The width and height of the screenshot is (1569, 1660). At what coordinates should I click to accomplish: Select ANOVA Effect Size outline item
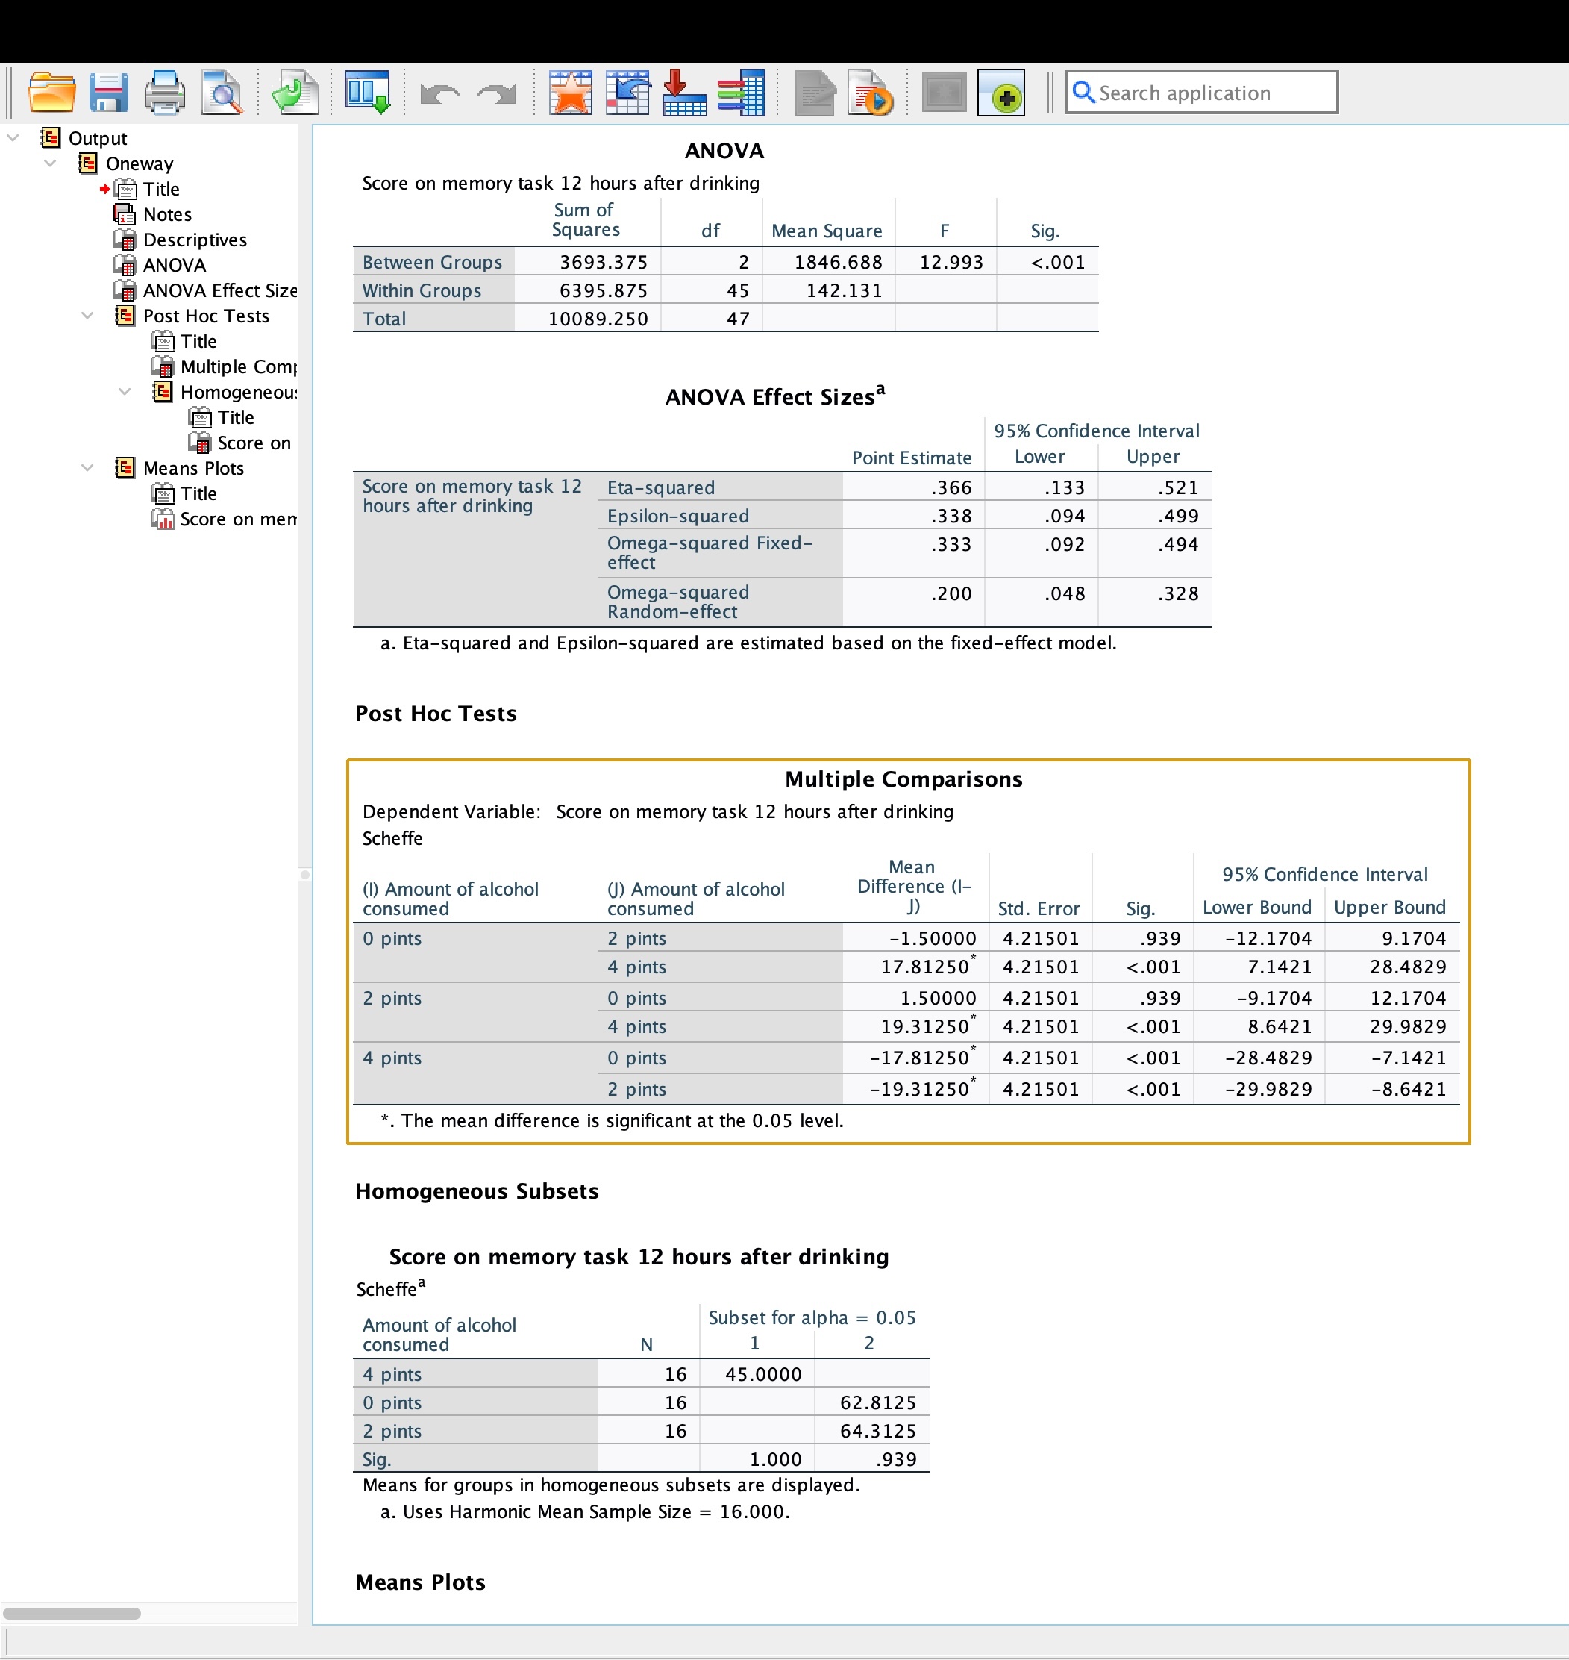coord(219,290)
